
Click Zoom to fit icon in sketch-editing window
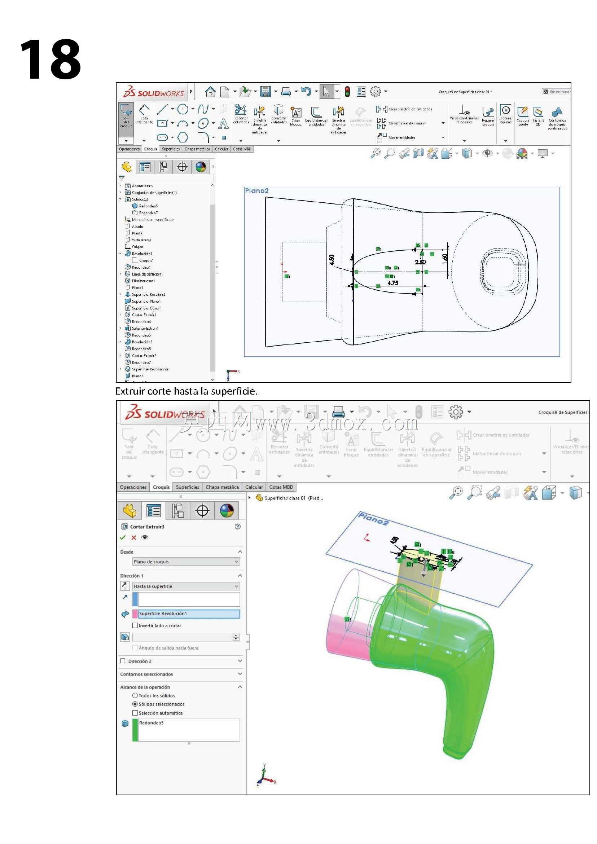pyautogui.click(x=376, y=153)
